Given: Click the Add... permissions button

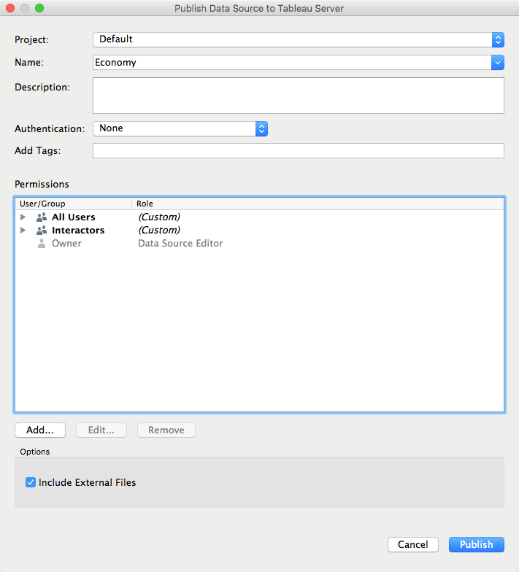Looking at the screenshot, I should coord(40,430).
